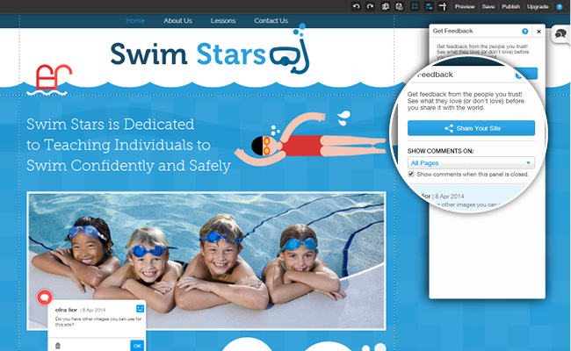Select the Swim Stars logo
The height and width of the screenshot is (351, 571).
click(x=210, y=50)
